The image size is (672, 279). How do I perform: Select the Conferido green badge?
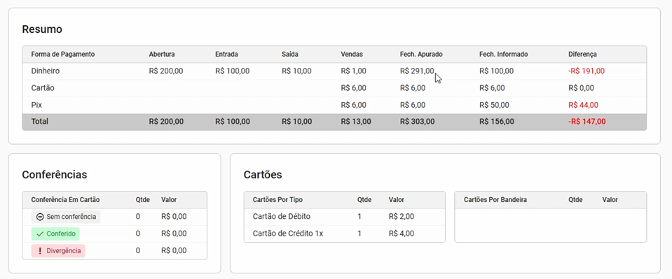point(56,234)
